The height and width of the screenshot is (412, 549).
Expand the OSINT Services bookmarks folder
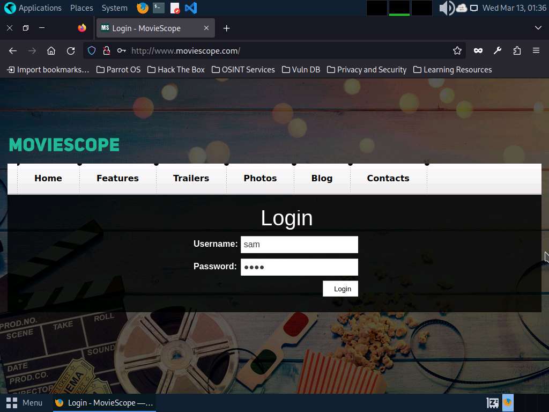(x=243, y=70)
